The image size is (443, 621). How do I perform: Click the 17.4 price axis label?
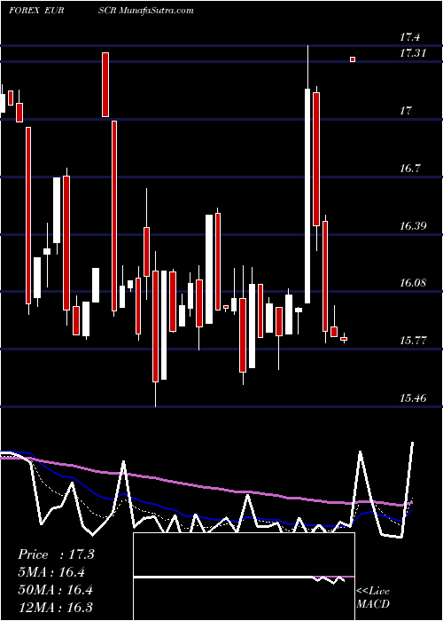409,37
